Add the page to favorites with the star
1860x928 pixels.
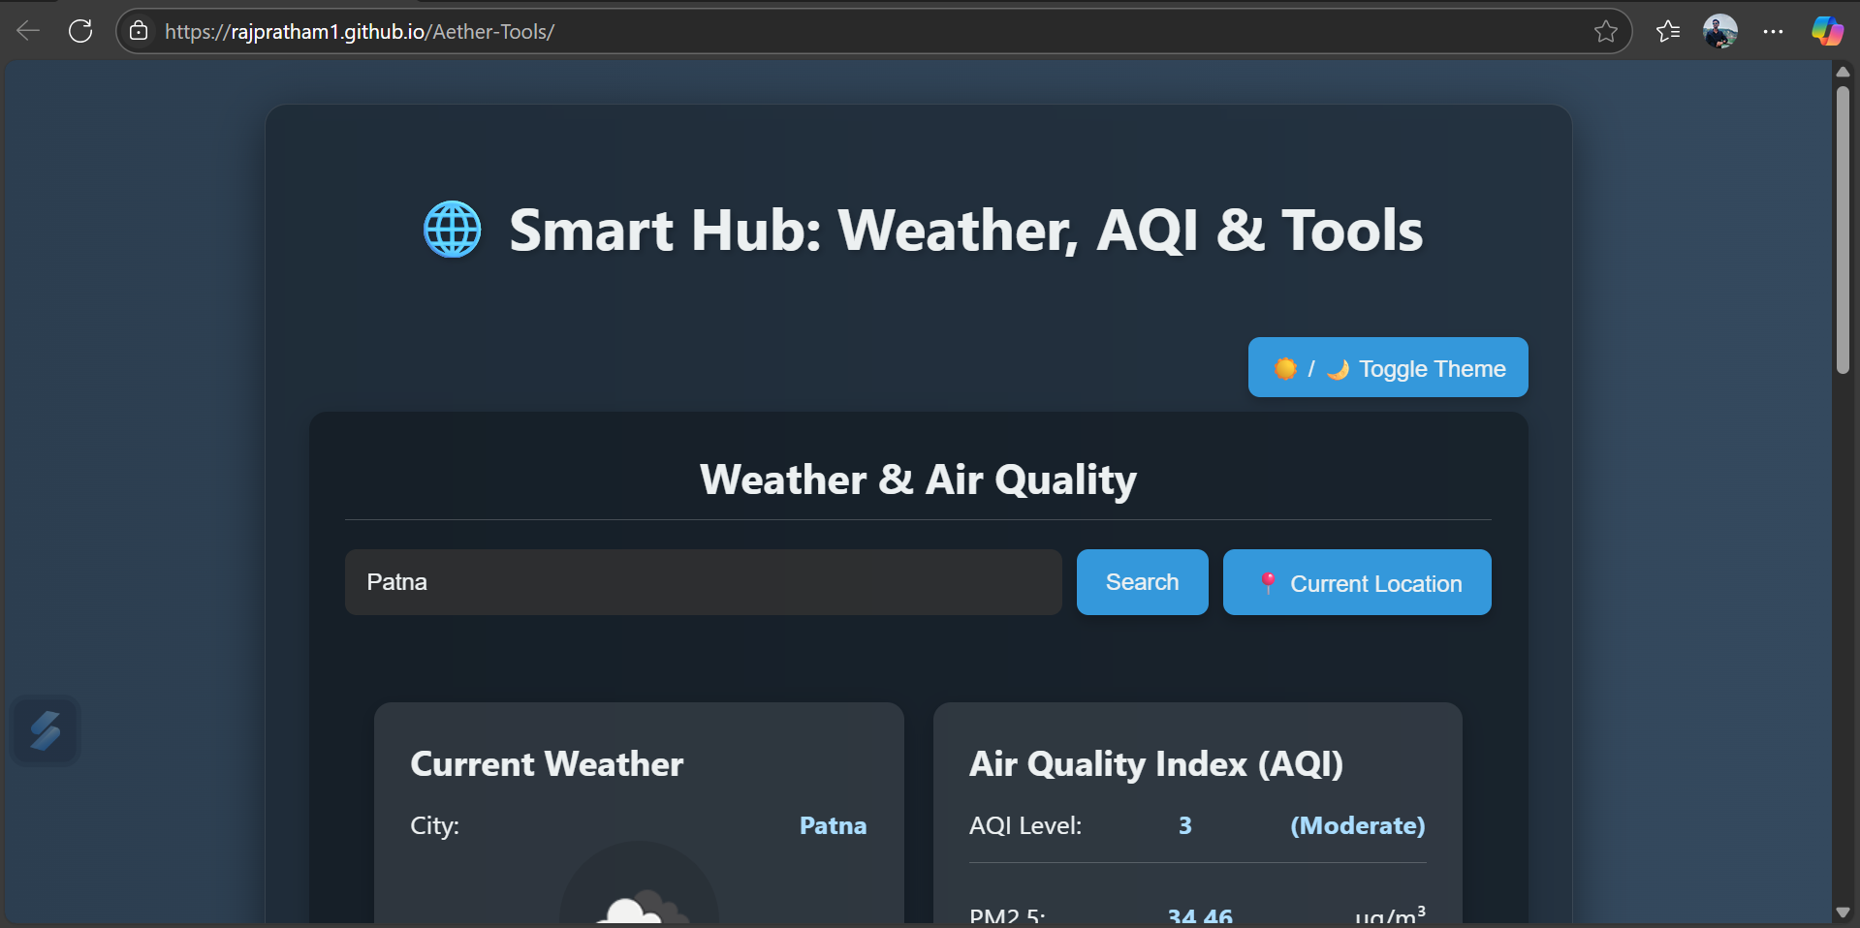(x=1607, y=30)
